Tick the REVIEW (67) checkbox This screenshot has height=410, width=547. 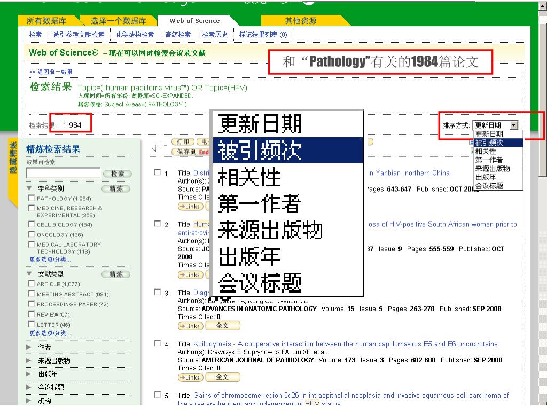click(x=32, y=314)
